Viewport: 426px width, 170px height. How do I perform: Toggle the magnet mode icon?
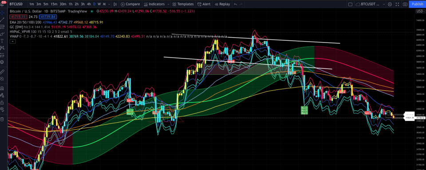pos(2,88)
